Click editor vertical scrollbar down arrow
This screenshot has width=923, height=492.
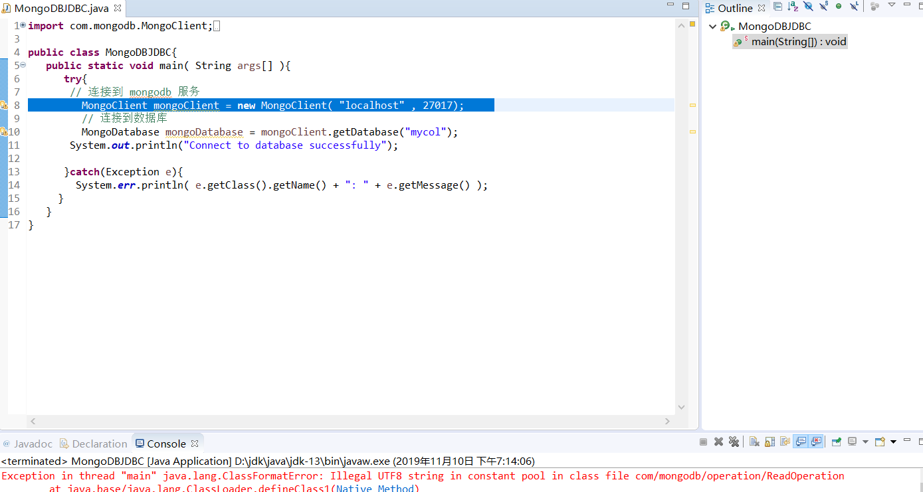click(681, 407)
